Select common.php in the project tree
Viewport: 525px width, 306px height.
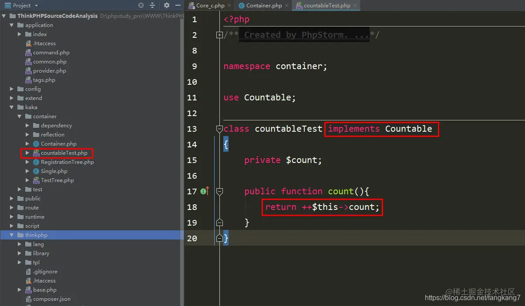tap(50, 62)
